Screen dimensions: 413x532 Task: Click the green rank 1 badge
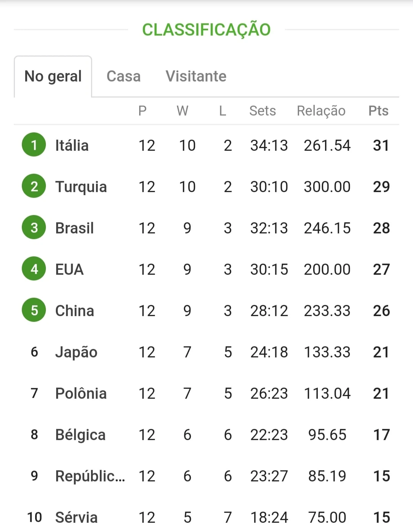point(34,145)
